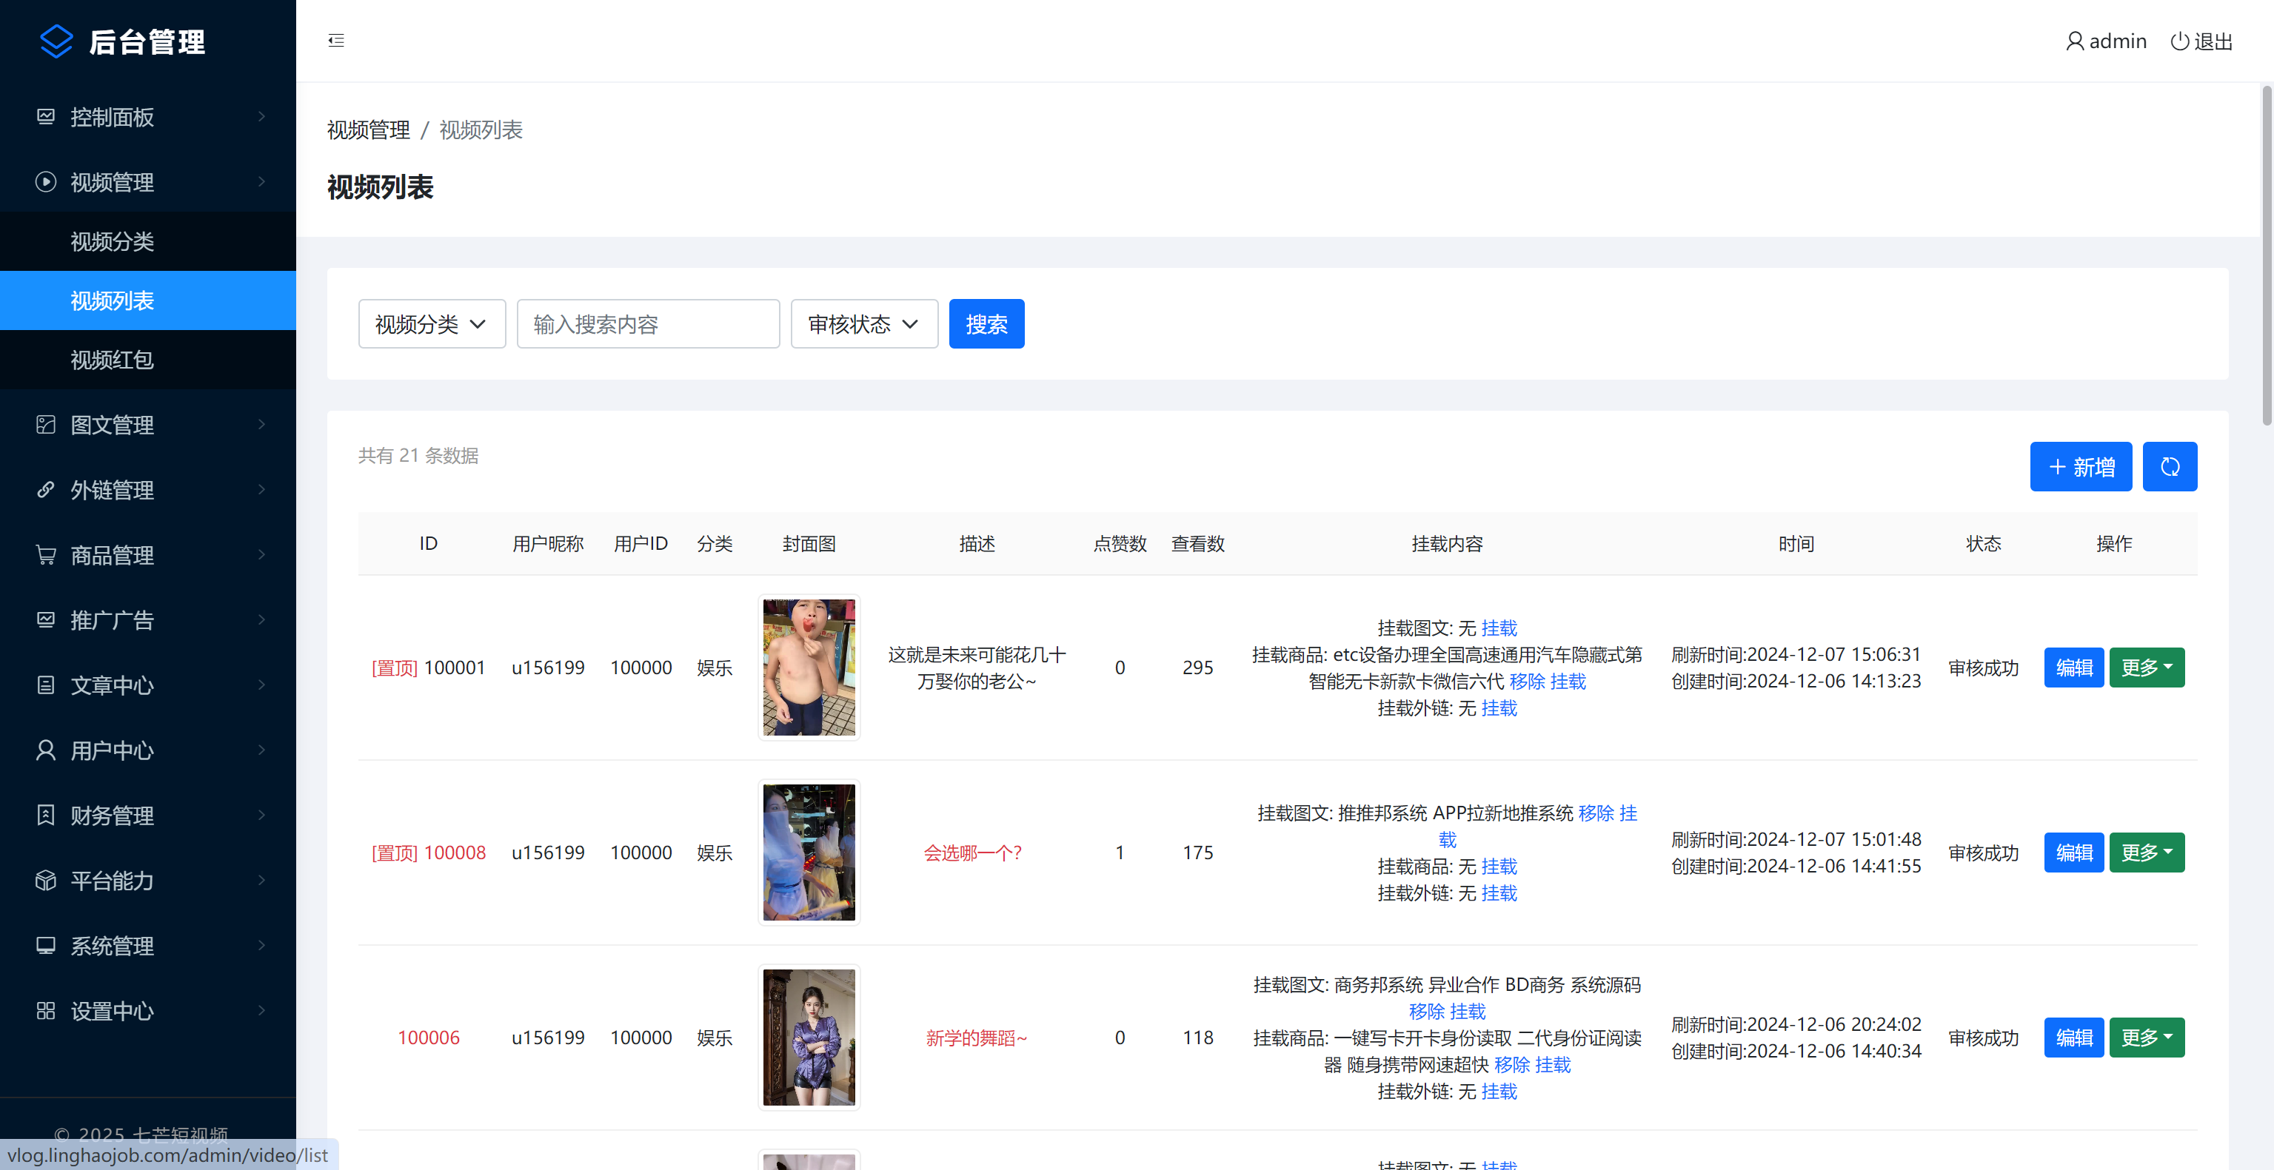
Task: Click 编辑 for video 100008
Action: [x=2073, y=853]
